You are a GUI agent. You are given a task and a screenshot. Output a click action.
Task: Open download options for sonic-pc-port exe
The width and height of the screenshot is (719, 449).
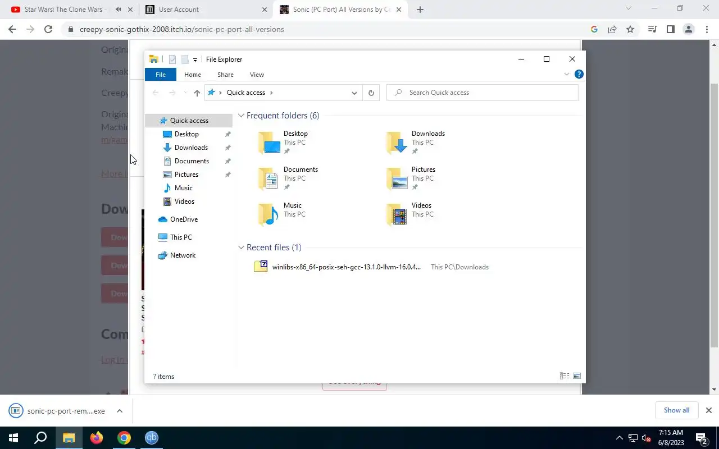click(120, 411)
